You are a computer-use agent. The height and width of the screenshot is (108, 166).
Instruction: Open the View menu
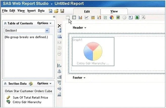point(21,11)
